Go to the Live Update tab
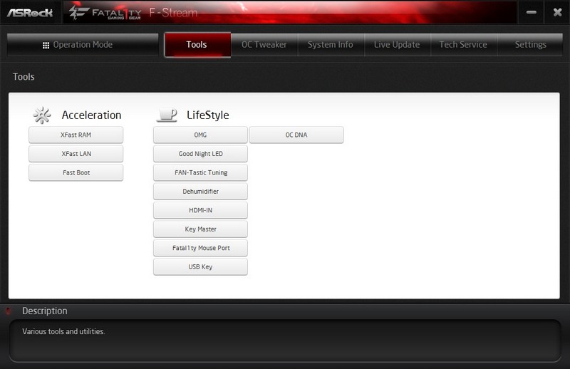Viewport: 570px width, 369px height. tap(397, 45)
